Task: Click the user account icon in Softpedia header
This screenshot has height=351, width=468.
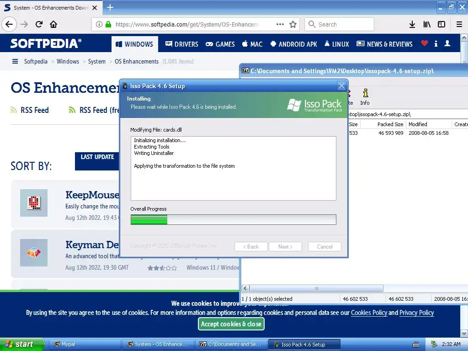Action: pos(447,43)
